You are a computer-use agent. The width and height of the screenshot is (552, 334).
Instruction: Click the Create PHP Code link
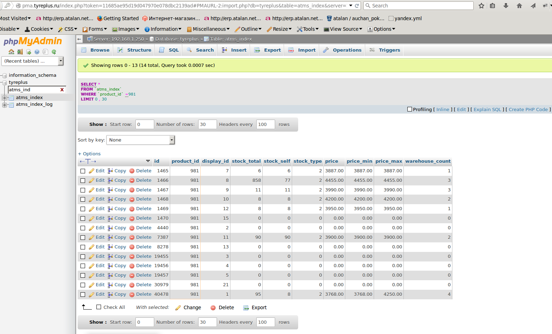pyautogui.click(x=528, y=110)
